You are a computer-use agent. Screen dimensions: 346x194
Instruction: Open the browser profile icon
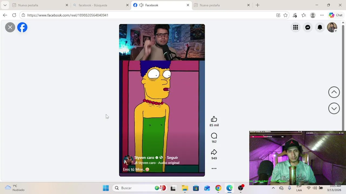click(313, 15)
